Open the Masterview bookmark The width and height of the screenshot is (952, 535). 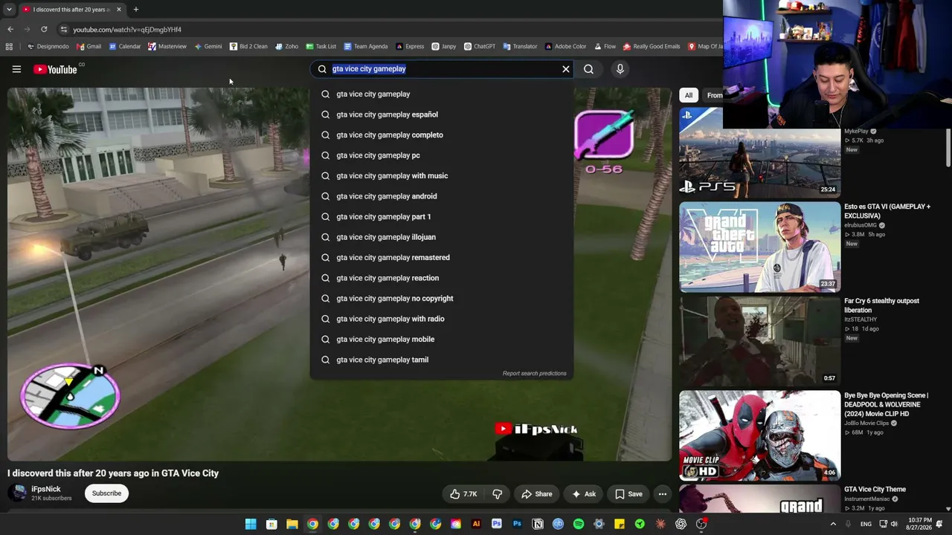(x=167, y=46)
